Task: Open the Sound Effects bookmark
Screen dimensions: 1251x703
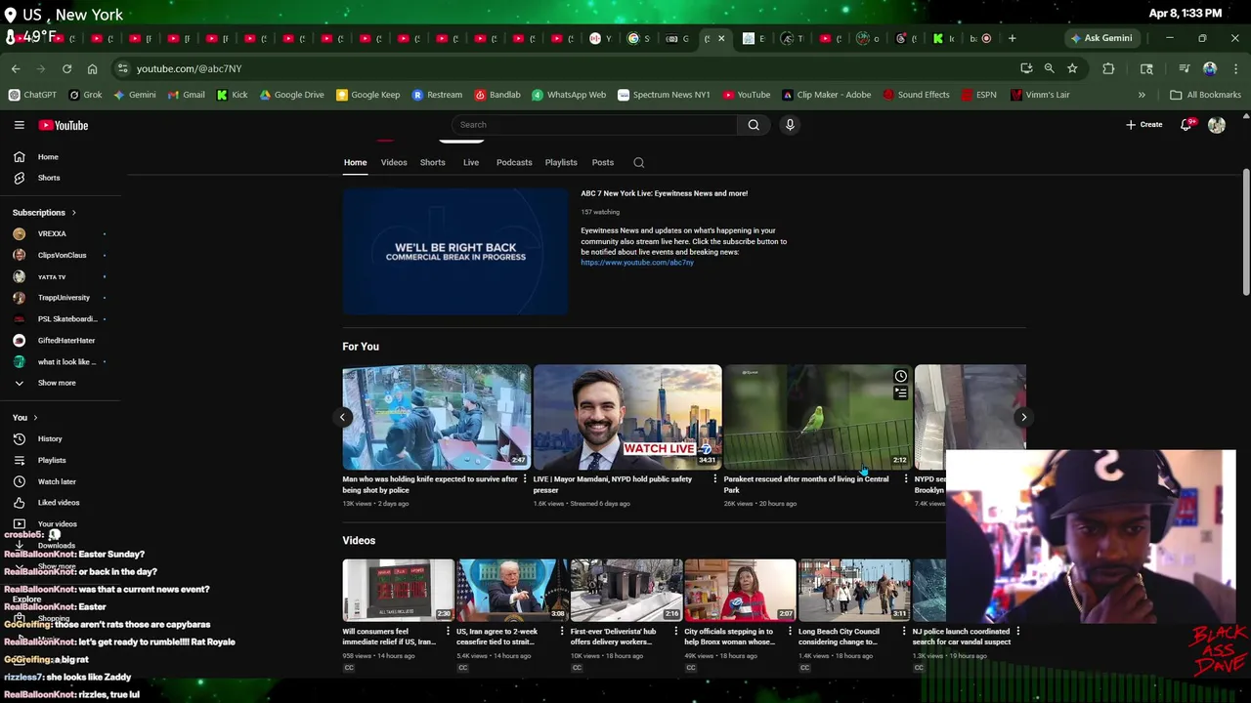Action: pos(916,95)
